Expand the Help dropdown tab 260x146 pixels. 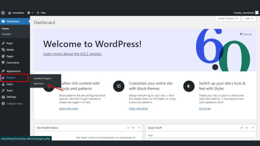(249, 19)
